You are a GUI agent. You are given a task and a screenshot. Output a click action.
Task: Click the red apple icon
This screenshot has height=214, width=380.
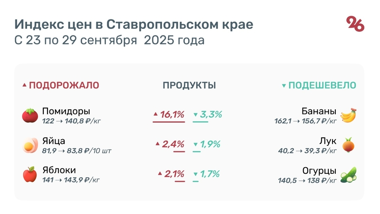pos(30,174)
